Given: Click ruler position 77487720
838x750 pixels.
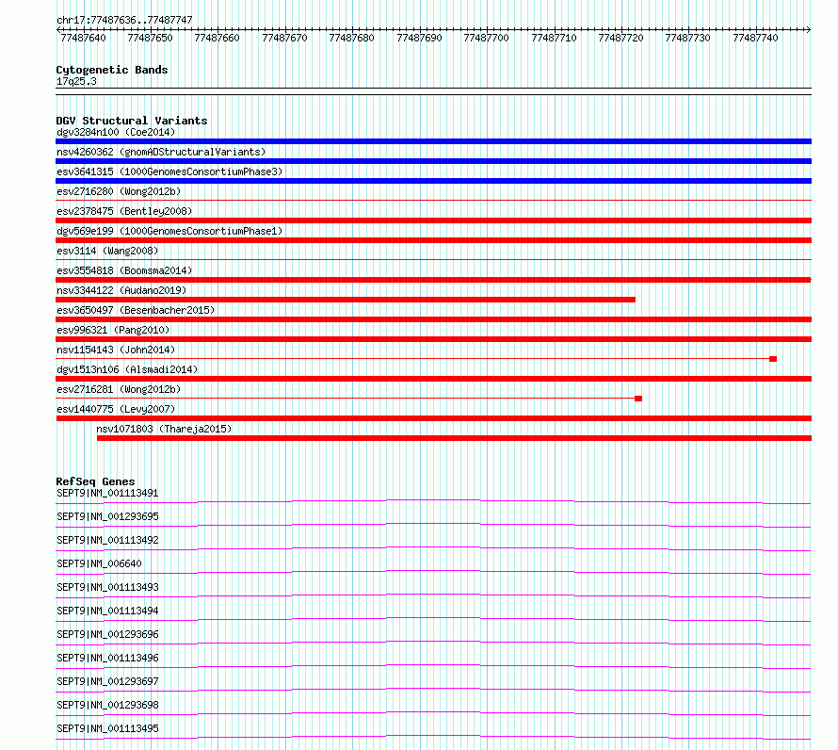Looking at the screenshot, I should tap(621, 38).
